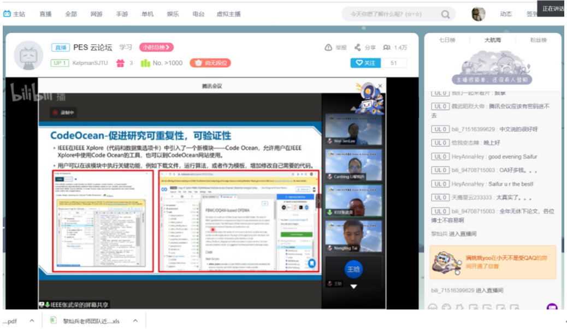Expand participant list with up arrow
The width and height of the screenshot is (567, 329).
(x=353, y=109)
